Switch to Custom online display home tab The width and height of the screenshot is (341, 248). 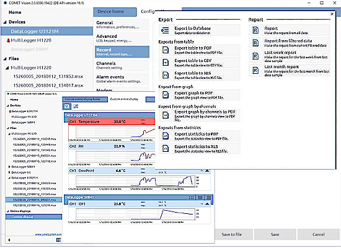(85, 99)
